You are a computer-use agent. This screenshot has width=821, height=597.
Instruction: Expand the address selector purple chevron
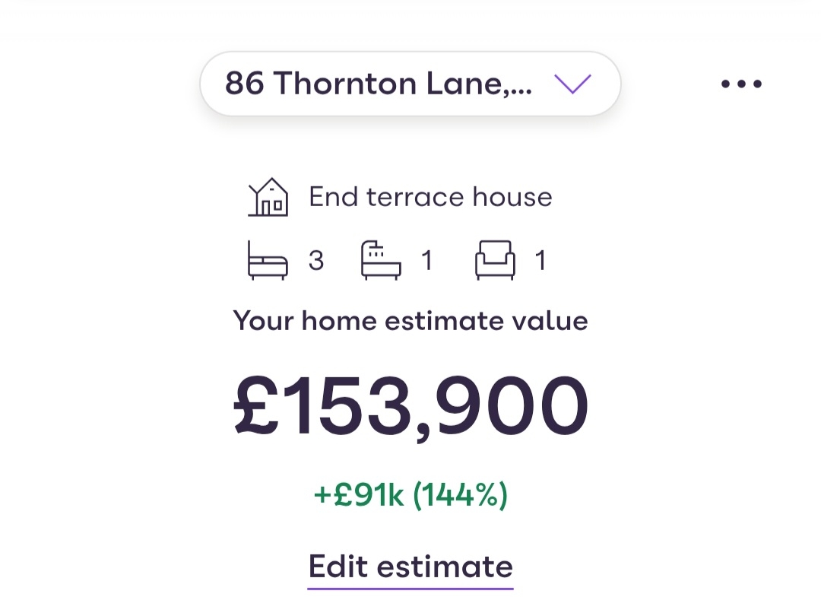(572, 84)
